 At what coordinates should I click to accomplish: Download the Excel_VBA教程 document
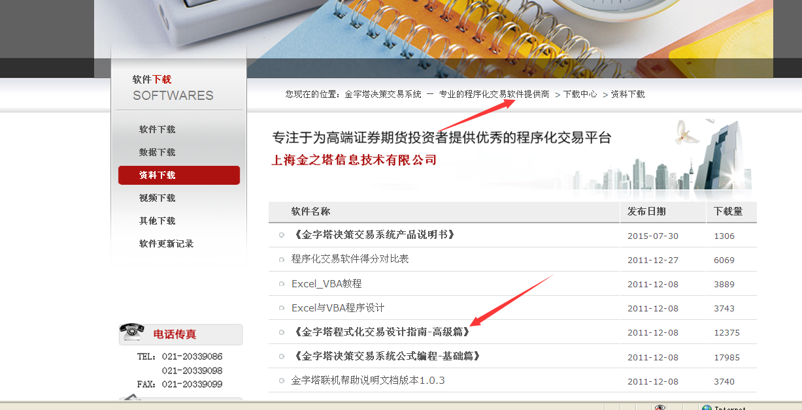click(327, 284)
